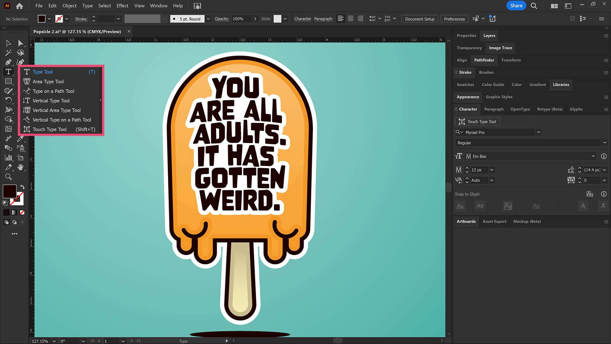Image resolution: width=611 pixels, height=344 pixels.
Task: Open the zoom level 127.15% dropdown
Action: [x=54, y=341]
